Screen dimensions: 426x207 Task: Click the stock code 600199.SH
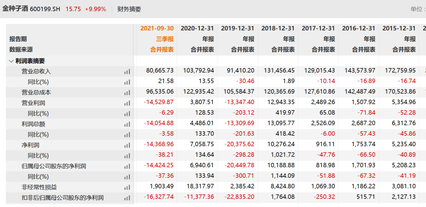pyautogui.click(x=45, y=9)
